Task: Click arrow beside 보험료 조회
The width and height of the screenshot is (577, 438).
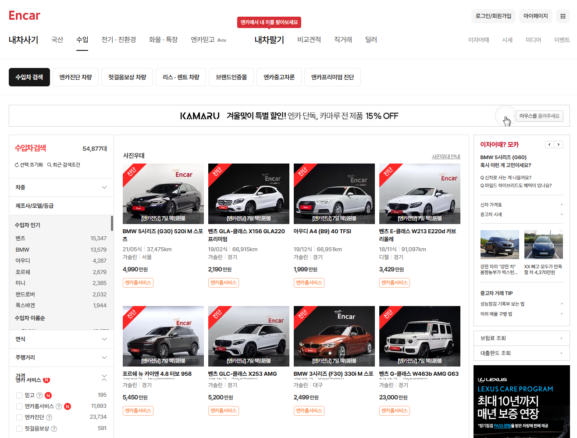Action: pos(562,338)
